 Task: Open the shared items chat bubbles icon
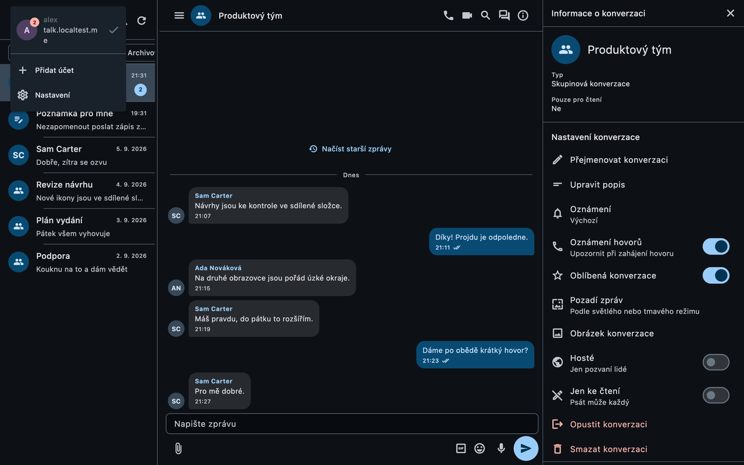504,16
